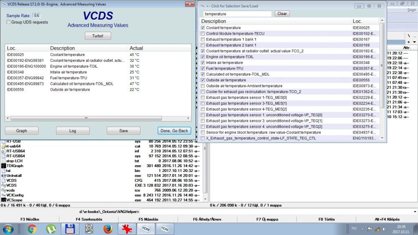Click F8 Törlés function button
The width and height of the screenshot is (418, 235).
pyautogui.click(x=326, y=219)
